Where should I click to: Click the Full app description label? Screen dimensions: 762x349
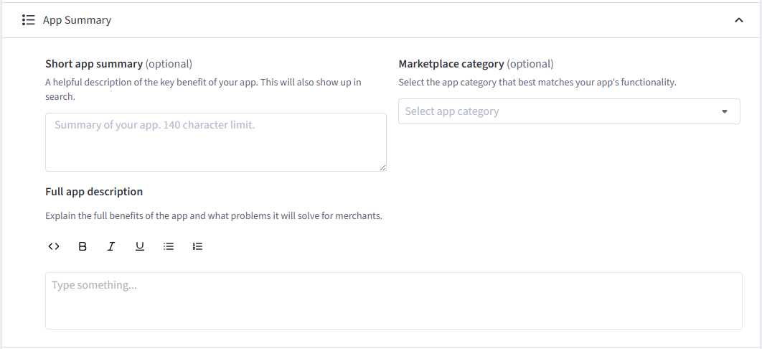[x=94, y=192]
